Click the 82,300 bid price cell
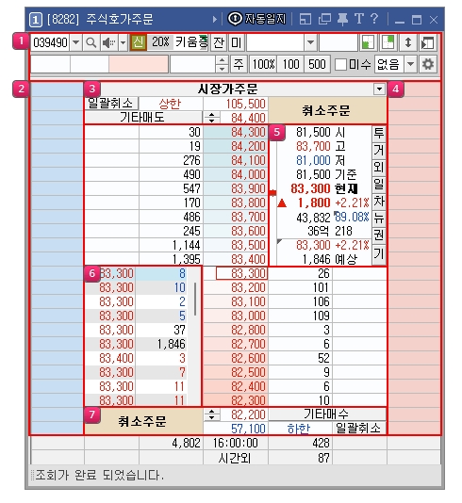Image resolution: width=462 pixels, height=503 pixels. [236, 400]
